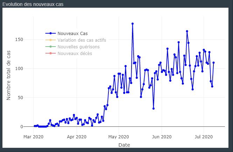Click the Mar 2020 x-axis label
Screen dimensions: 233x152
[33, 137]
